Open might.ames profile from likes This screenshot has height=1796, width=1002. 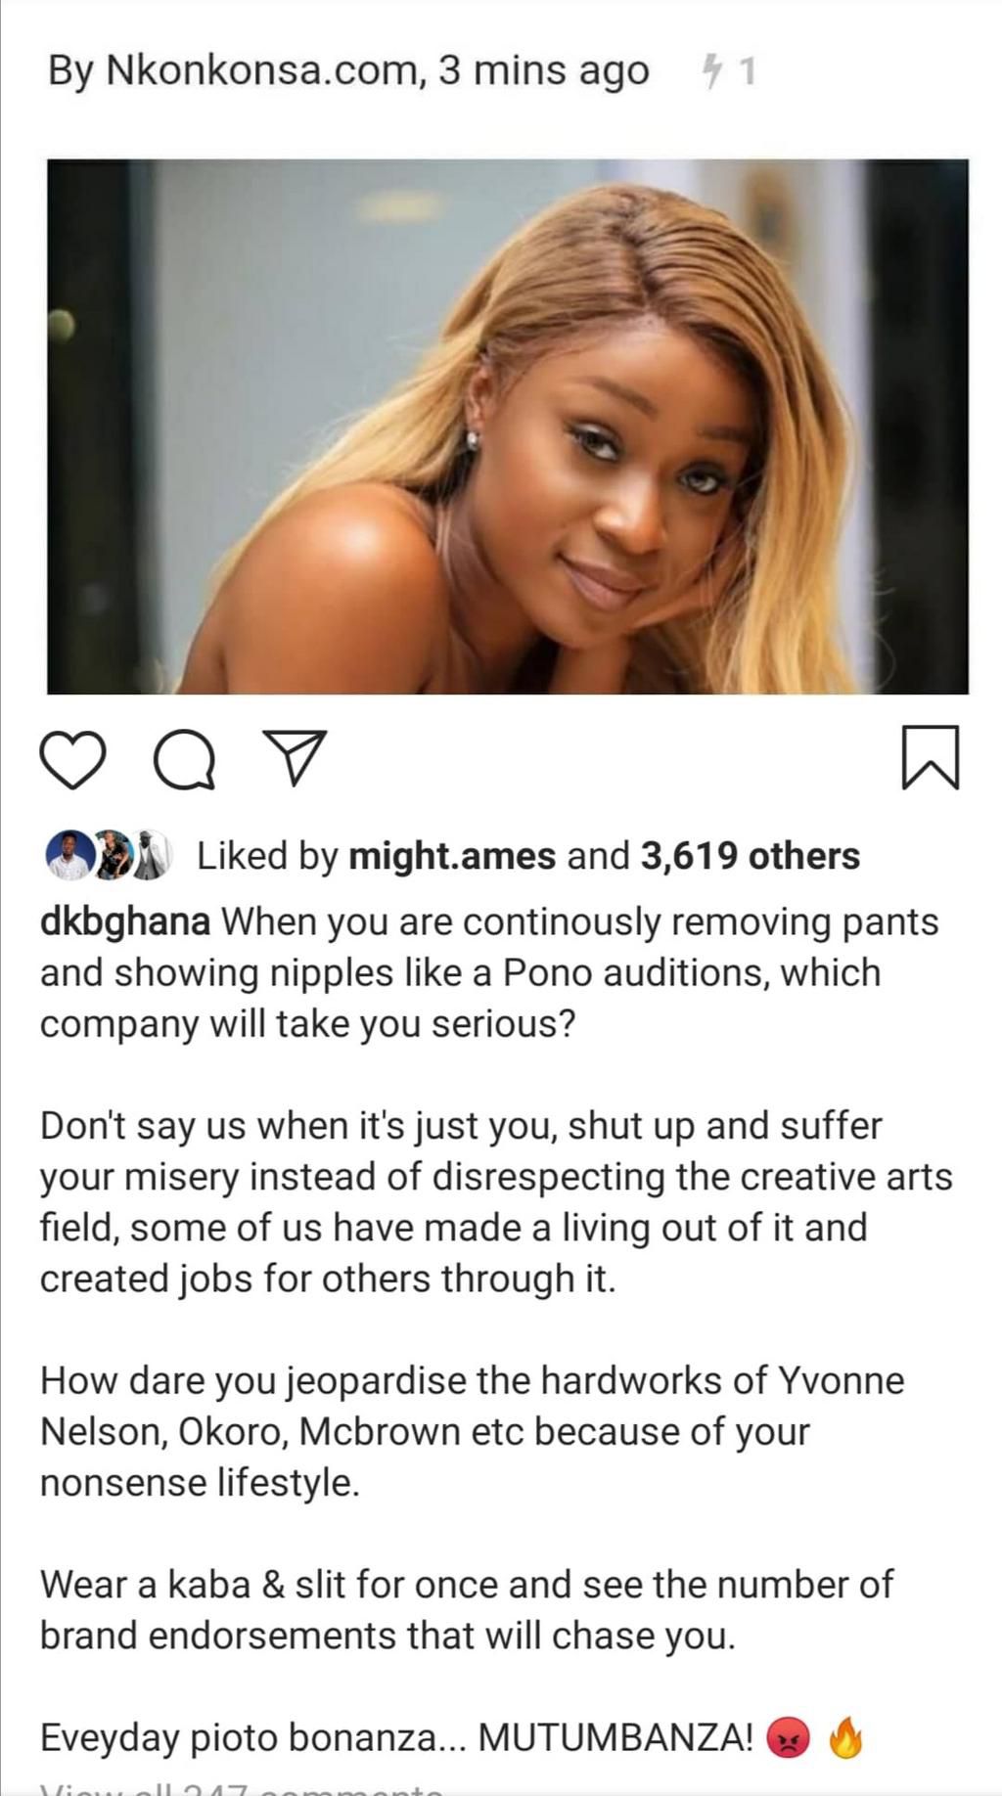[452, 856]
